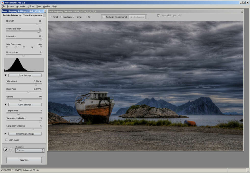The width and height of the screenshot is (250, 173).
Task: Expand the Smoothing Settings section triangle
Action: pyautogui.click(x=6, y=134)
